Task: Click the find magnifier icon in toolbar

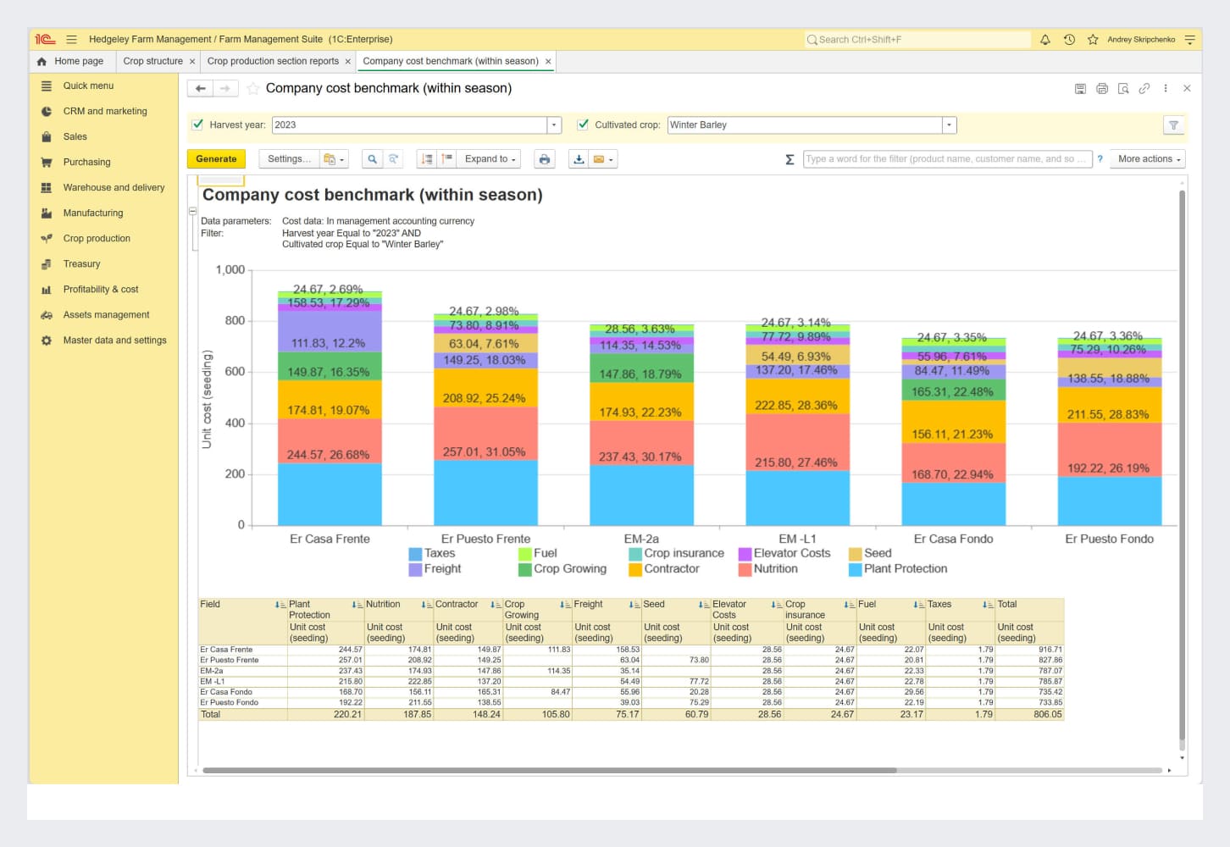Action: [x=372, y=159]
